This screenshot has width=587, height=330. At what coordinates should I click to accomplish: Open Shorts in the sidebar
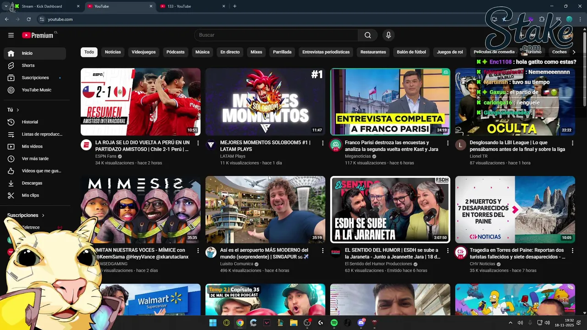coord(35,66)
